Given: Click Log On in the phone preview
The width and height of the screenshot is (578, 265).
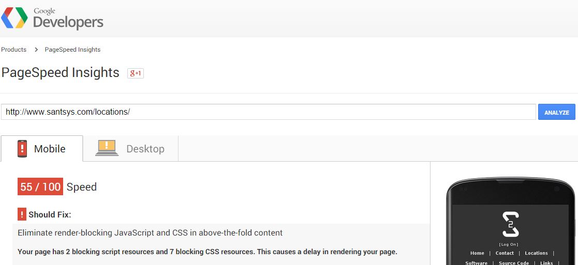Looking at the screenshot, I should [509, 244].
